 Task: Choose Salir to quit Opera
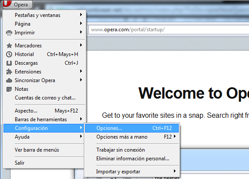[44, 163]
